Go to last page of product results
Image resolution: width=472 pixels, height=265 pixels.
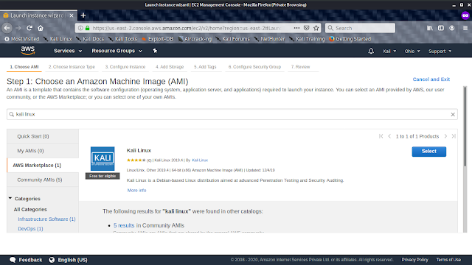454,136
